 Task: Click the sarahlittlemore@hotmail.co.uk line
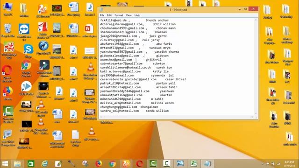coord(136,67)
